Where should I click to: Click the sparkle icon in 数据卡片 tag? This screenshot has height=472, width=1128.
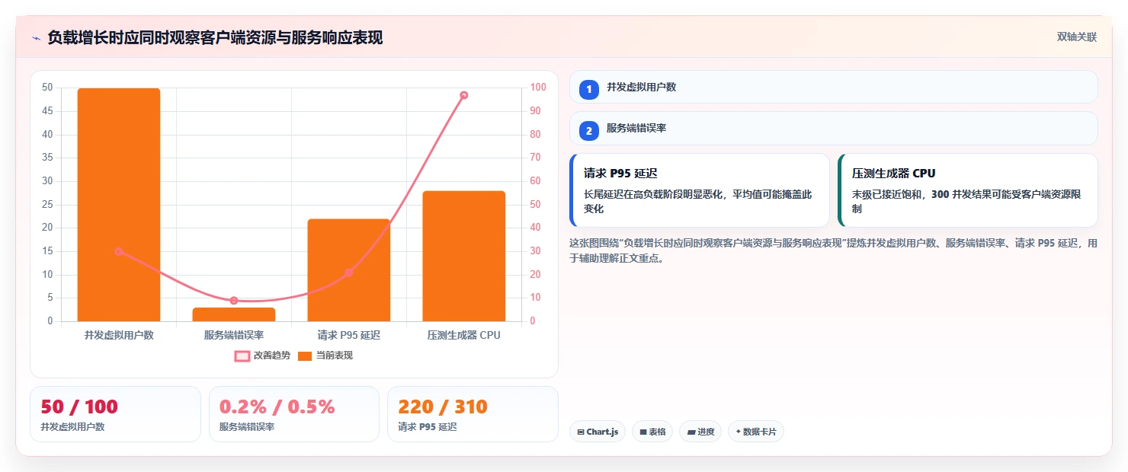coord(739,432)
